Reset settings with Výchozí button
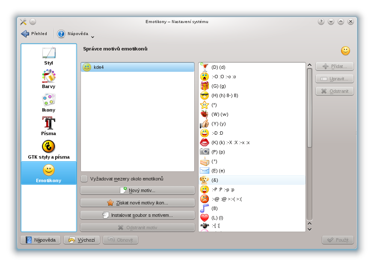Viewport: 374px width, 266px height. pos(82,240)
